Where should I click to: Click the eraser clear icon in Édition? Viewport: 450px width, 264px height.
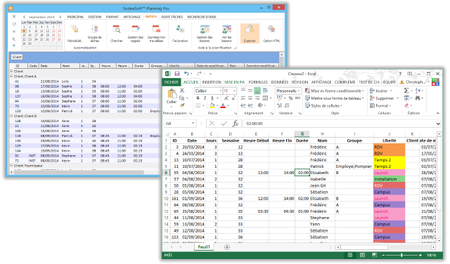pos(406,105)
